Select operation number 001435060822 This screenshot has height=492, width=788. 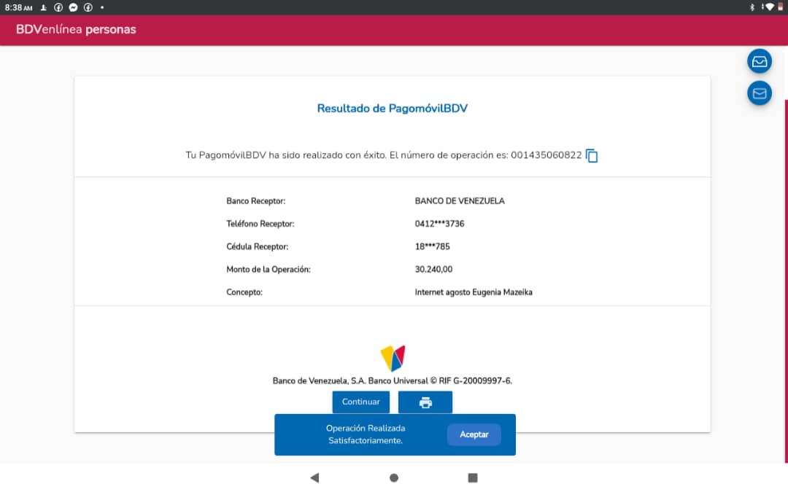coord(546,155)
